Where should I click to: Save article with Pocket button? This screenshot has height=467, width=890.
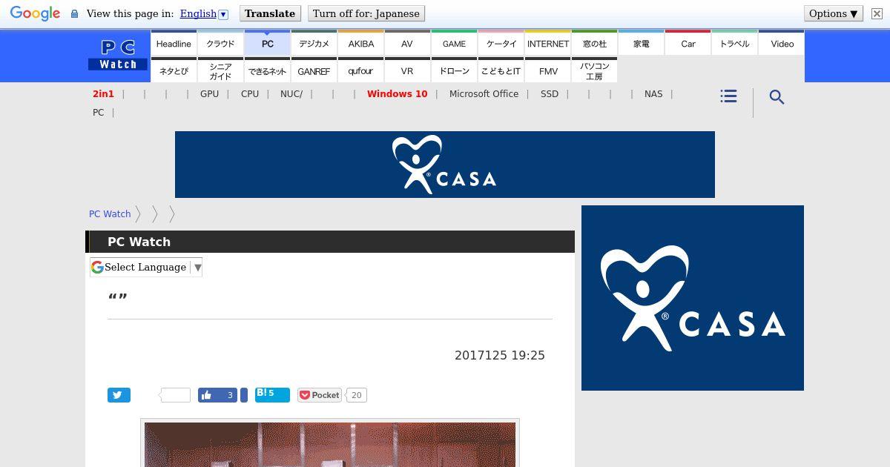point(320,395)
